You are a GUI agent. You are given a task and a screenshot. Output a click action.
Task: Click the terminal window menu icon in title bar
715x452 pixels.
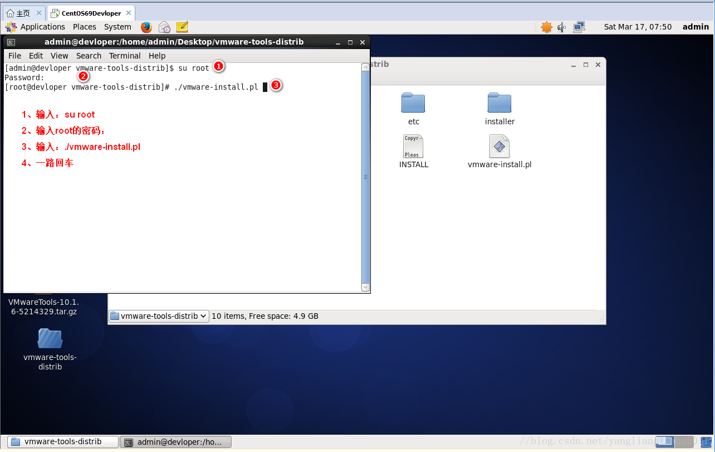[x=11, y=42]
